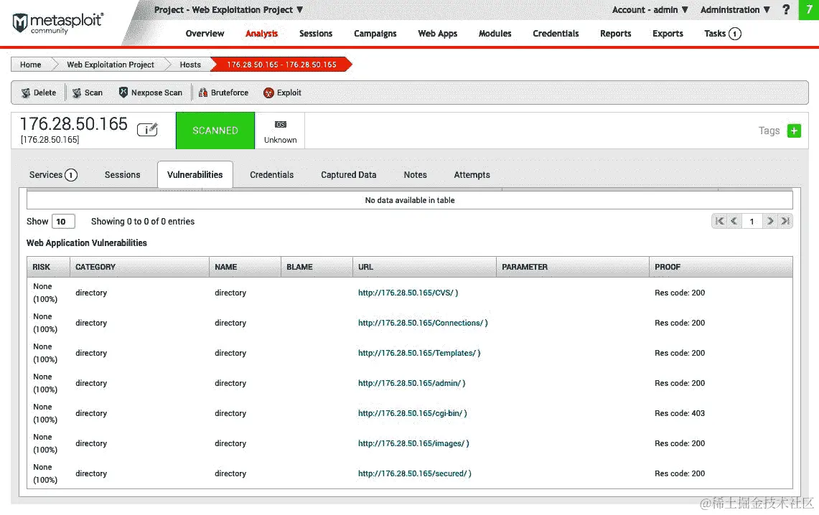The width and height of the screenshot is (819, 515).
Task: Click the page number 1 field
Action: 752,222
